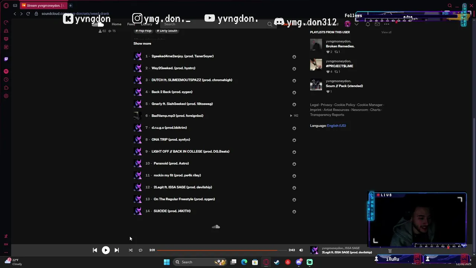476x268 pixels.
Task: Select track On The Regular Freestyle
Action: click(x=184, y=199)
